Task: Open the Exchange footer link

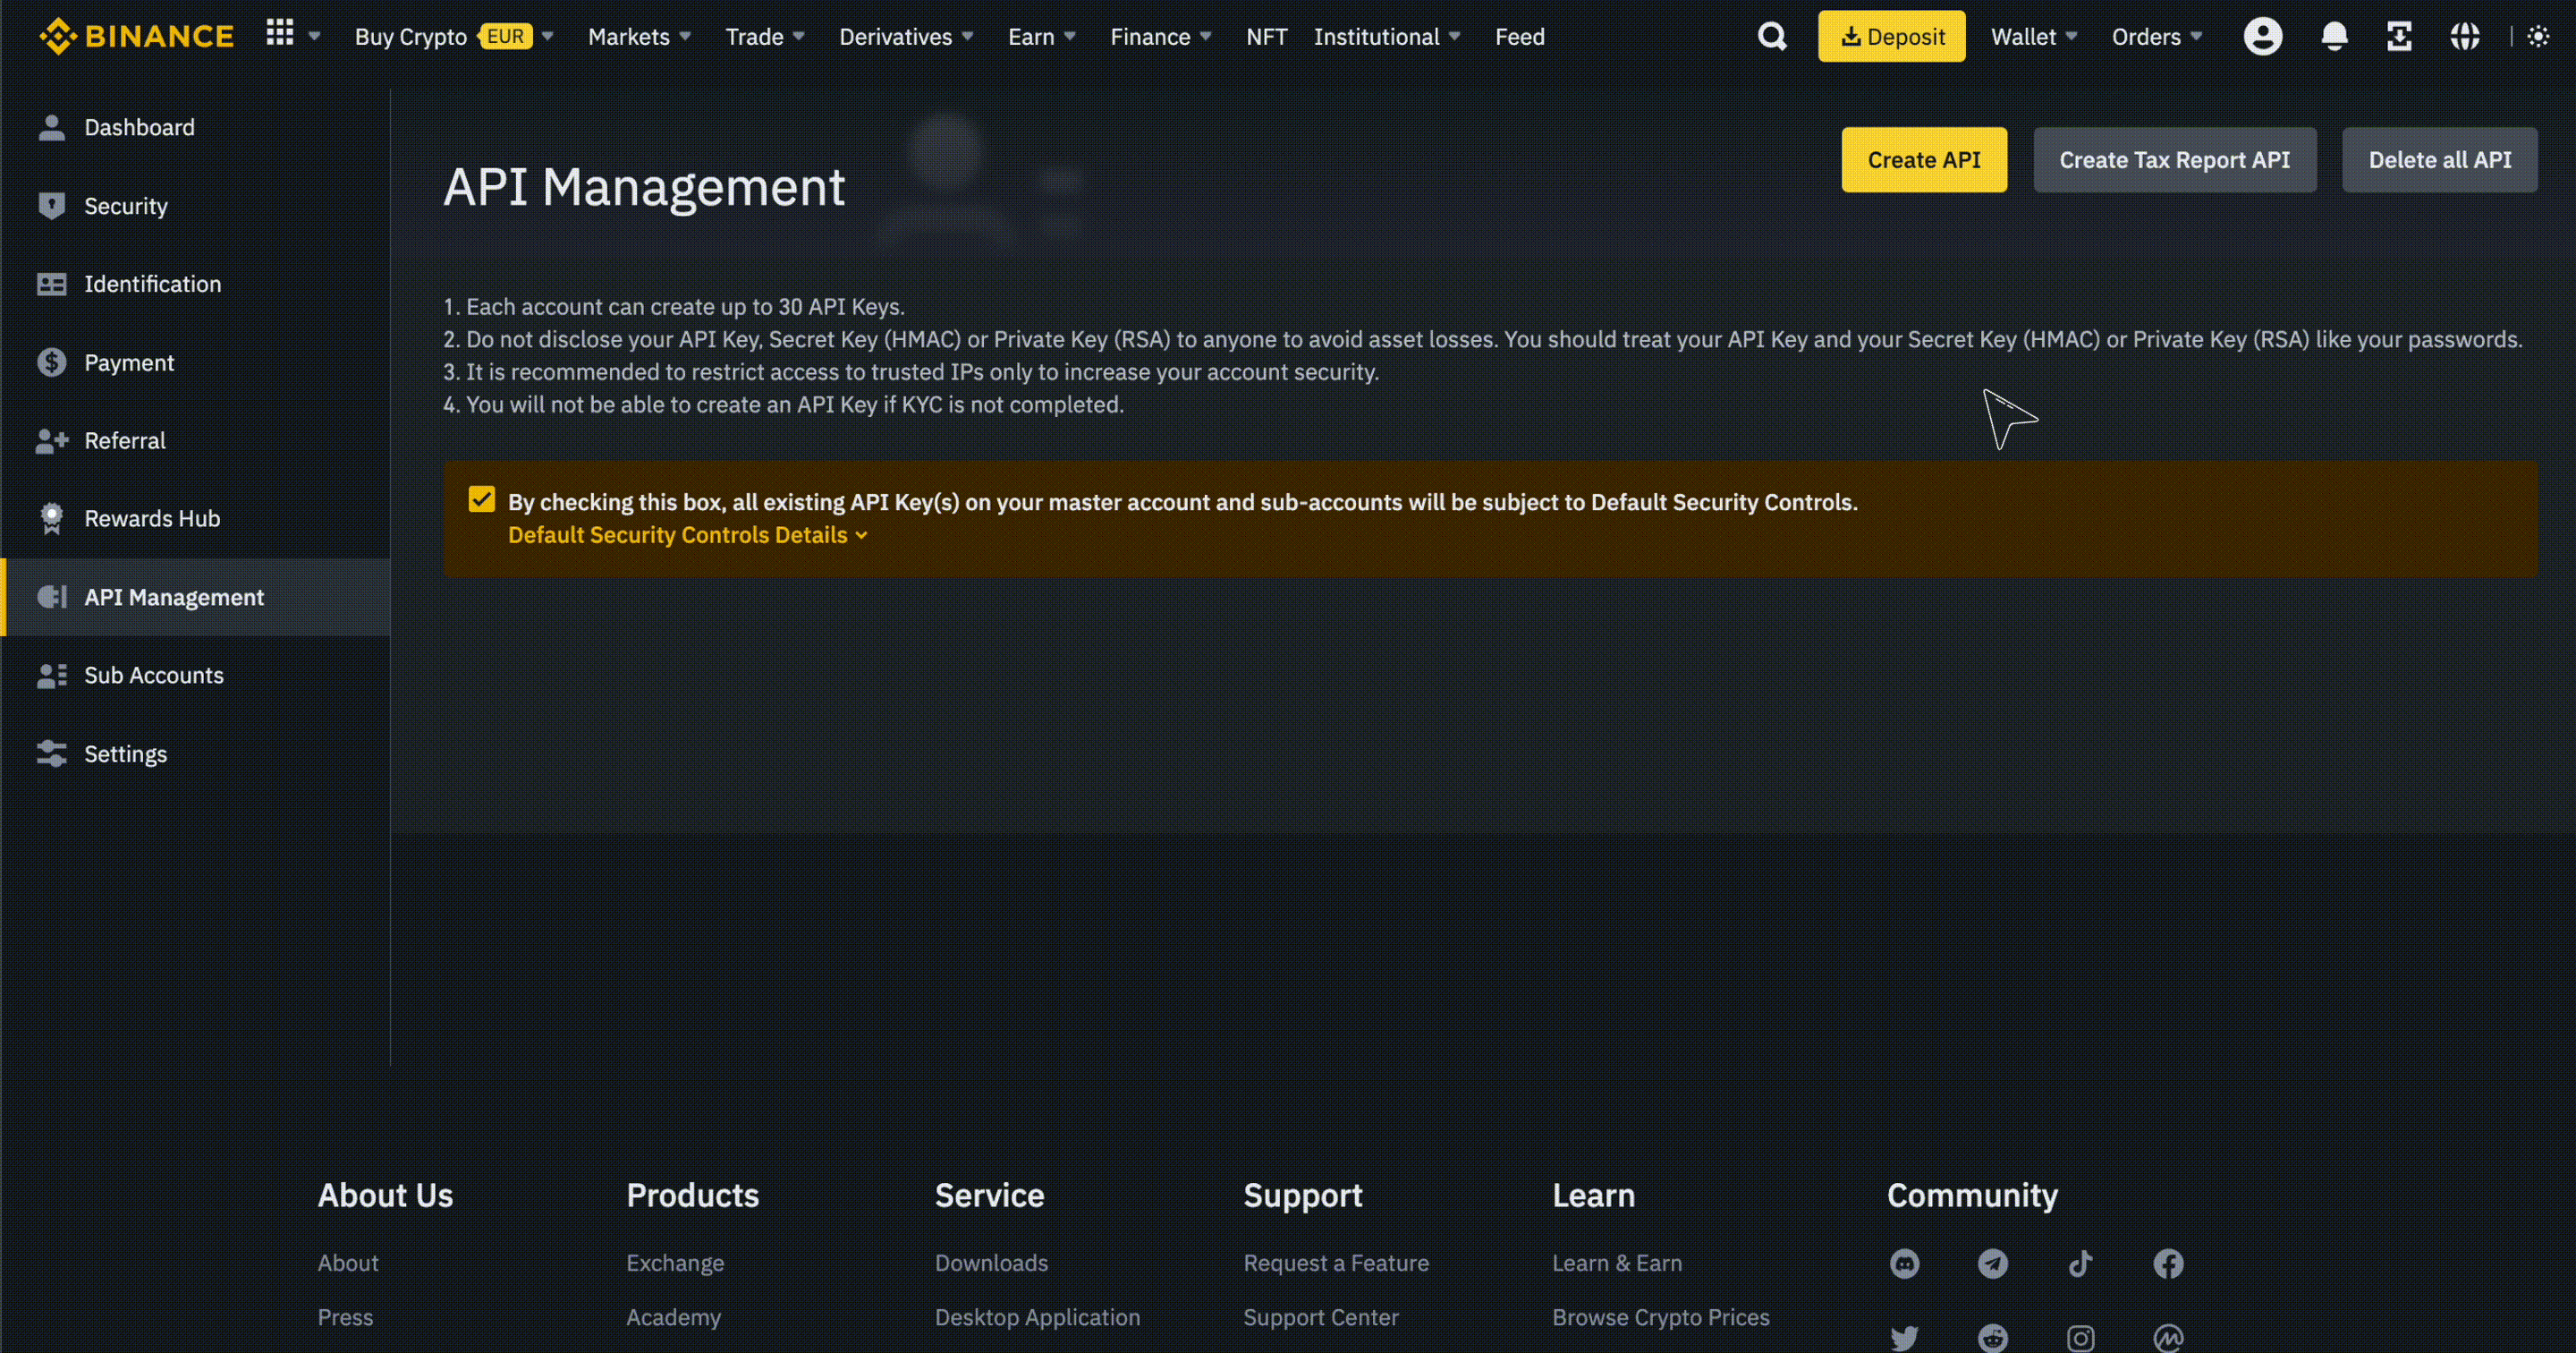Action: click(675, 1264)
